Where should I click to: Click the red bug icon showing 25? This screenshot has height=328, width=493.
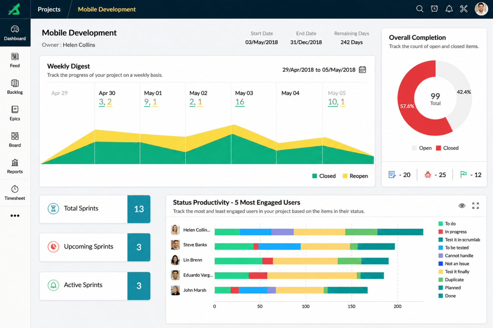pyautogui.click(x=428, y=174)
